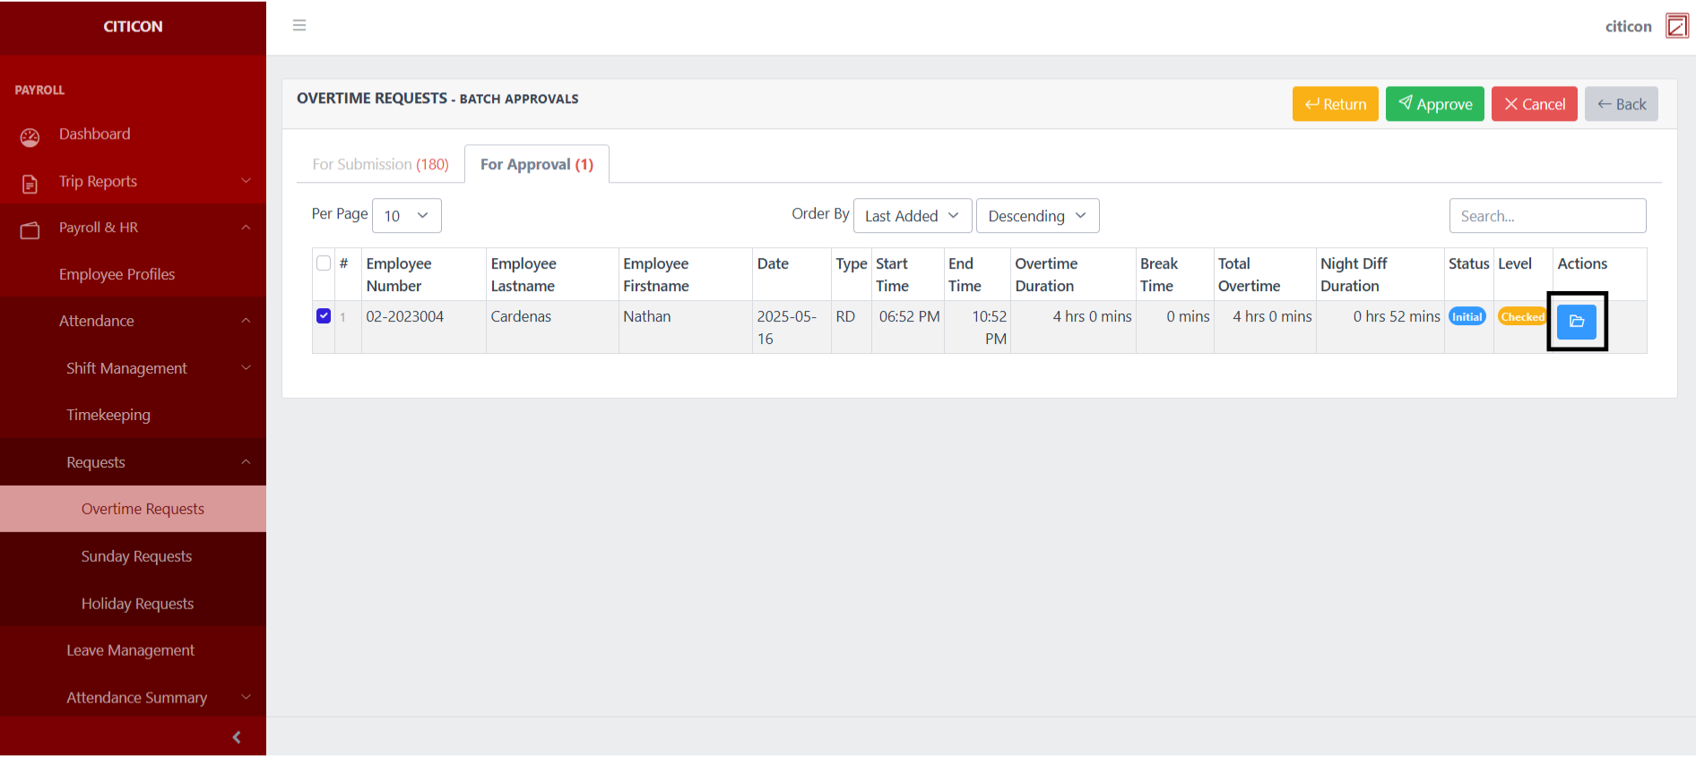Open the Last Added order dropdown
This screenshot has width=1696, height=757.
point(912,216)
